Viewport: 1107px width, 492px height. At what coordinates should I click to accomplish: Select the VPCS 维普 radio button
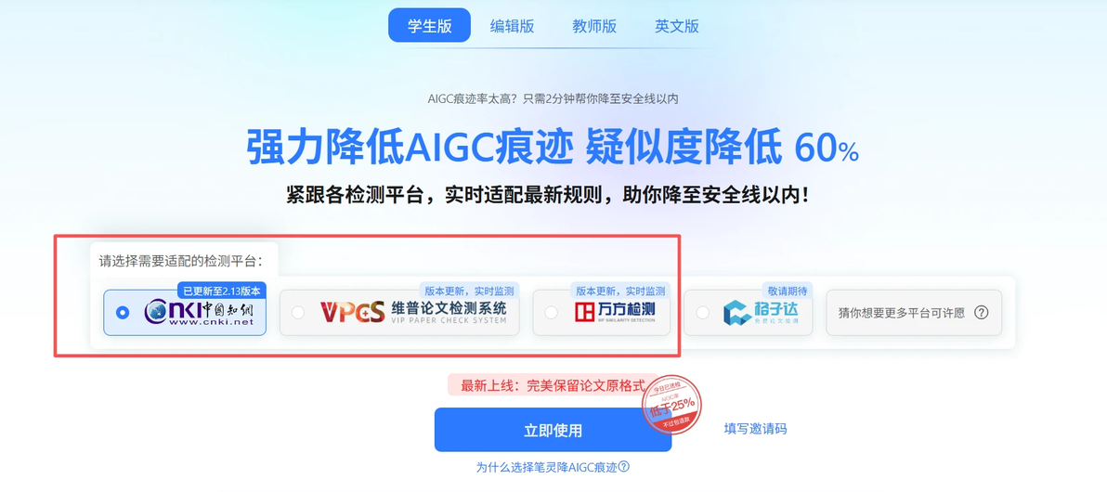(298, 313)
